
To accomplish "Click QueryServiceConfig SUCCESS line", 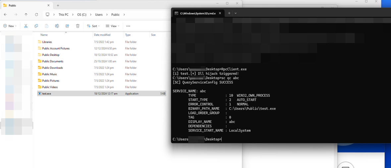I will point(203,82).
